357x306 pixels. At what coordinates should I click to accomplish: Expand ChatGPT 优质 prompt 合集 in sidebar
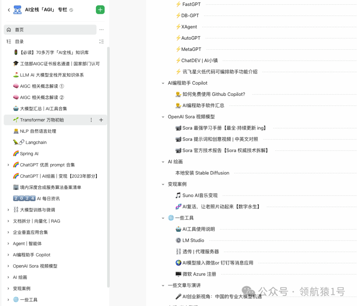pos(8,165)
